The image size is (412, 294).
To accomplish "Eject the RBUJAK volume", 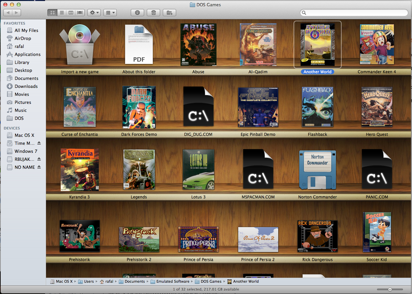I will pyautogui.click(x=39, y=159).
